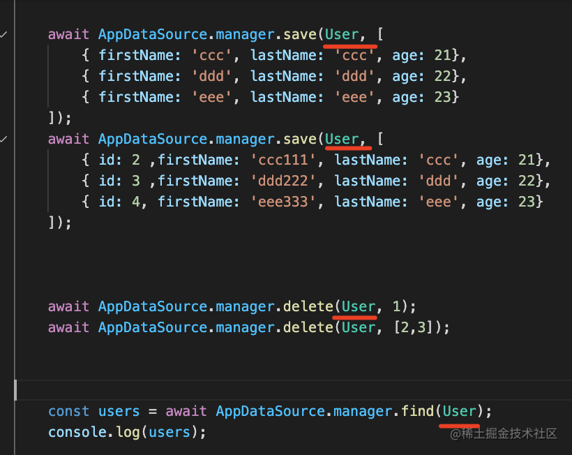This screenshot has width=572, height=455.
Task: Click the id value 2
Action: (x=136, y=160)
